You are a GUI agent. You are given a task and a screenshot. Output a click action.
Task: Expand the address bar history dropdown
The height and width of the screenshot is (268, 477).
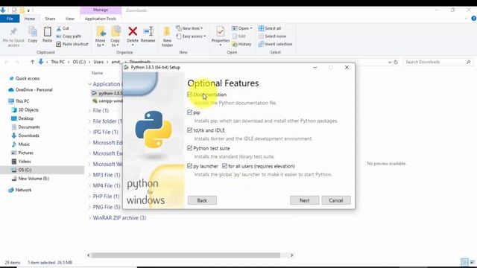pos(390,62)
